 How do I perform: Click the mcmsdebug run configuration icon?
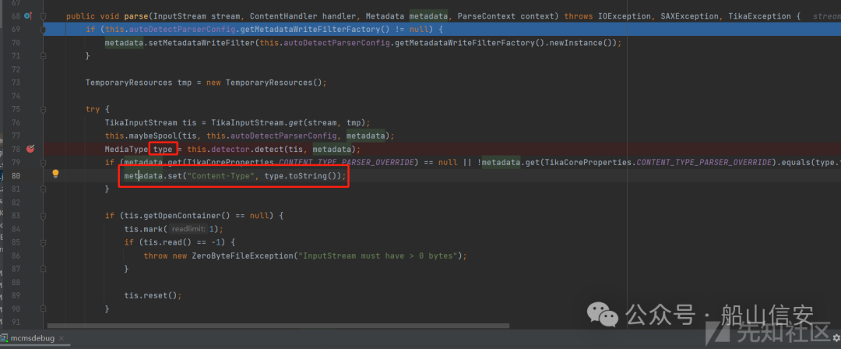click(x=5, y=338)
